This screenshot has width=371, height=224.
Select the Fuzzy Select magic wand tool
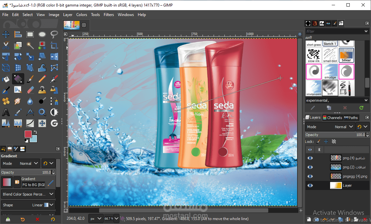click(30, 45)
